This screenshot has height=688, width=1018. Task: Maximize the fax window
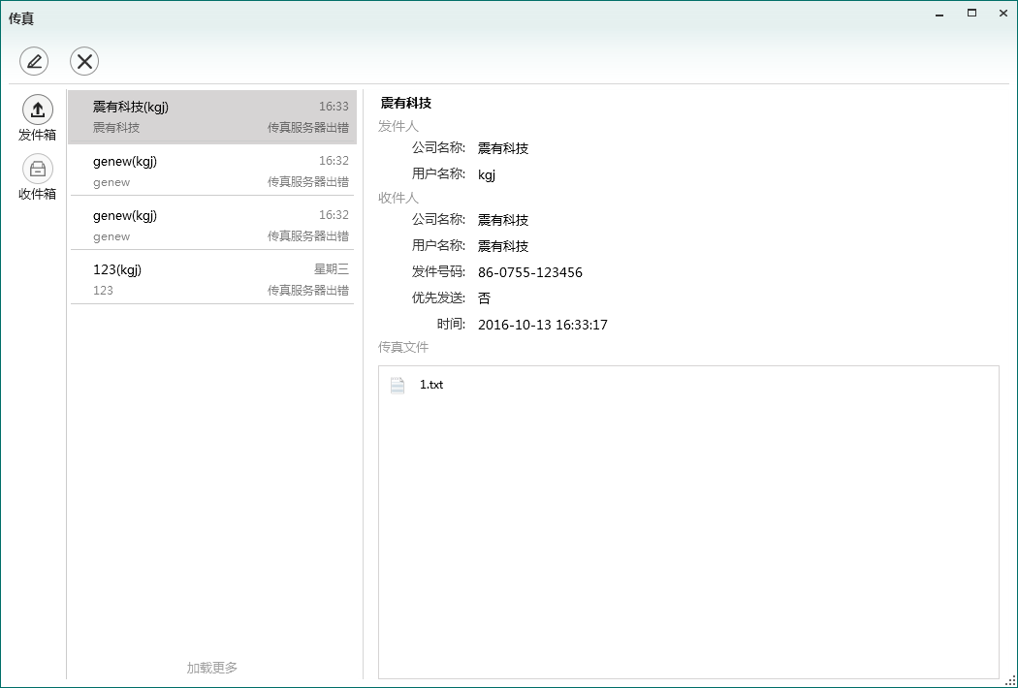(971, 14)
